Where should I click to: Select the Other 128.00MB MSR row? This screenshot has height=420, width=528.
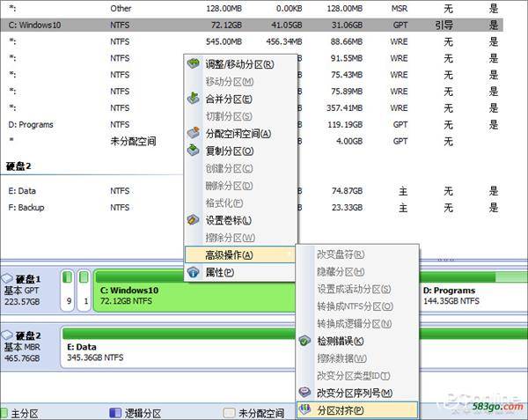tap(252, 9)
